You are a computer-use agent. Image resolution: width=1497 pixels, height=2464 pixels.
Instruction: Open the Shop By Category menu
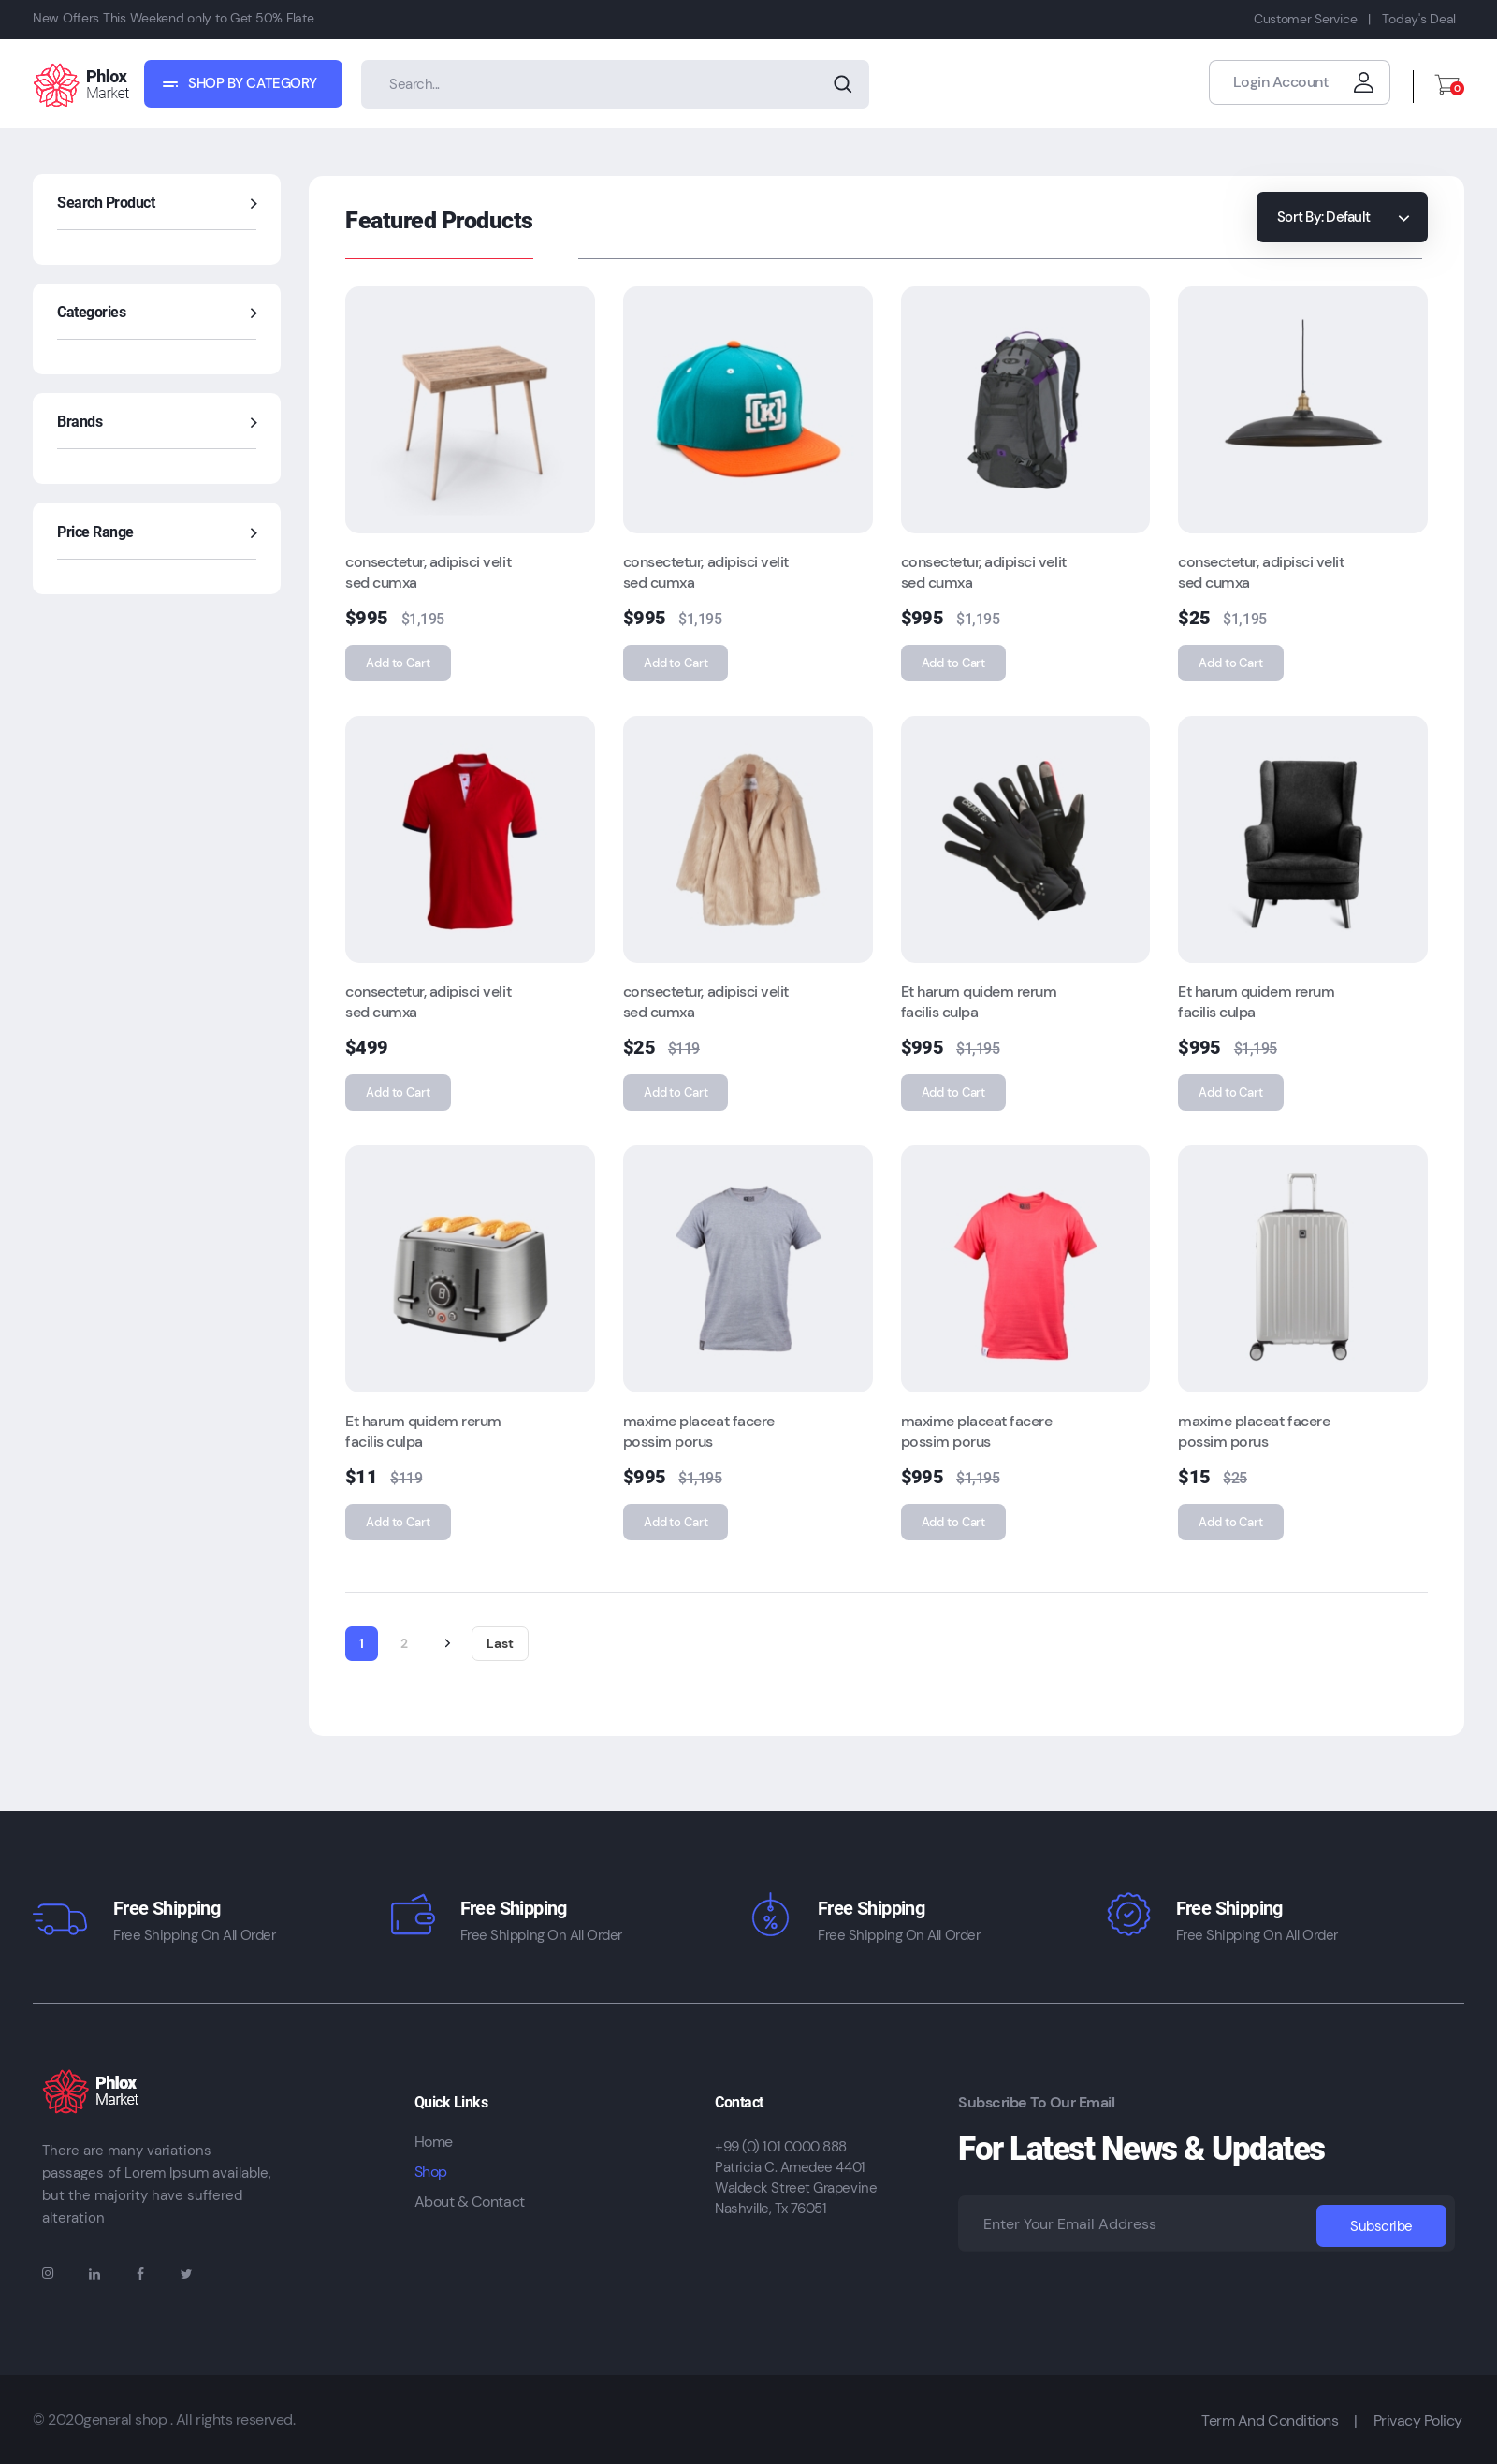243,84
